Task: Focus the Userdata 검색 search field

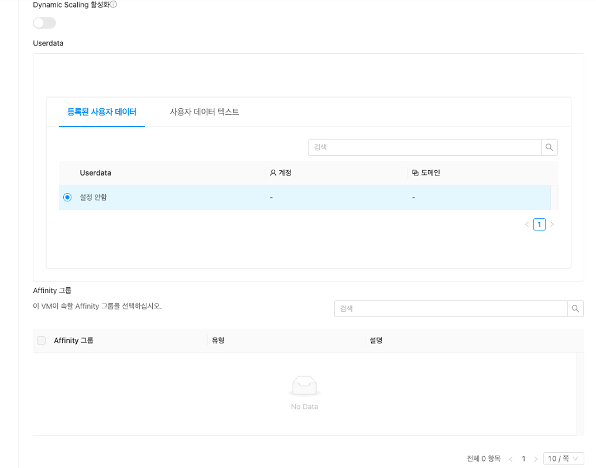Action: (x=424, y=147)
